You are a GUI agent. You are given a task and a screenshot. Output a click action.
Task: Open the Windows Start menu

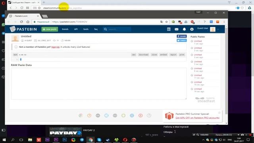click(4, 140)
